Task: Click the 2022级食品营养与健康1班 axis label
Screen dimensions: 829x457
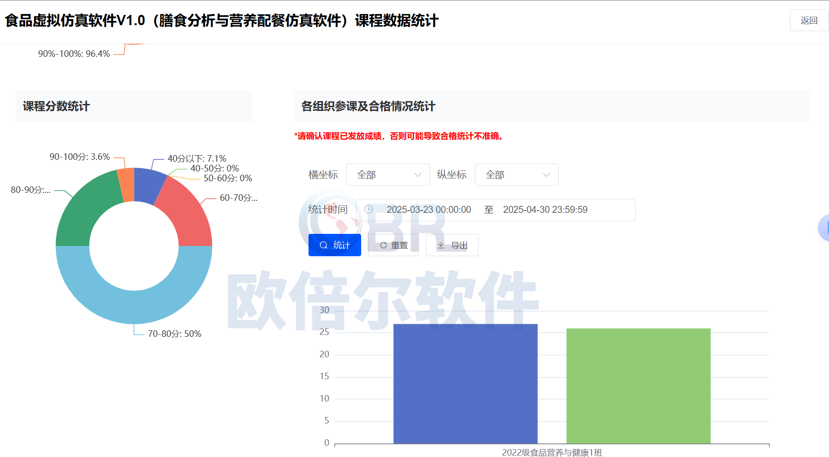Action: (552, 452)
